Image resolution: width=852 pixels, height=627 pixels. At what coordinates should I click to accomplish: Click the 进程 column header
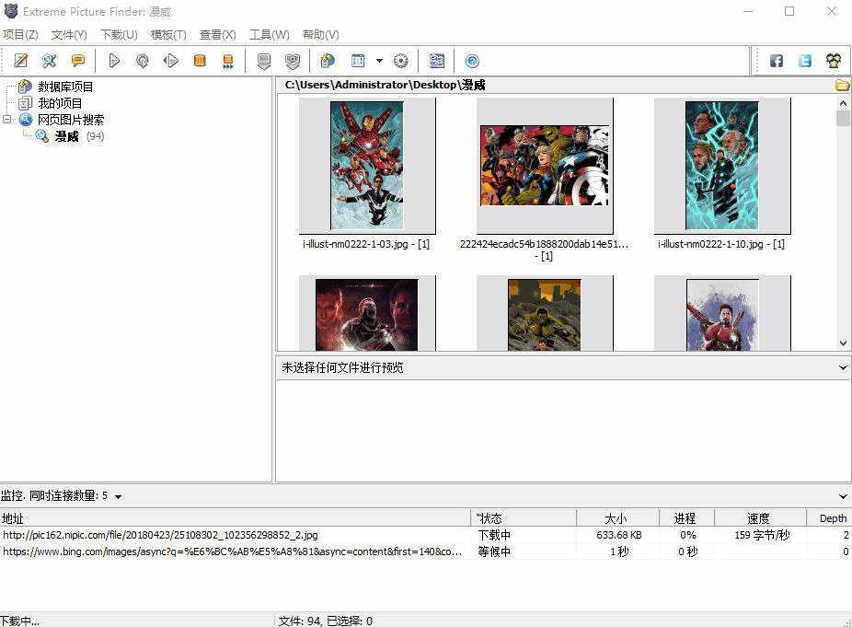click(686, 518)
